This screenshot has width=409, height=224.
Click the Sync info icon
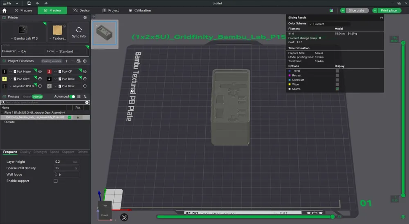point(79,32)
